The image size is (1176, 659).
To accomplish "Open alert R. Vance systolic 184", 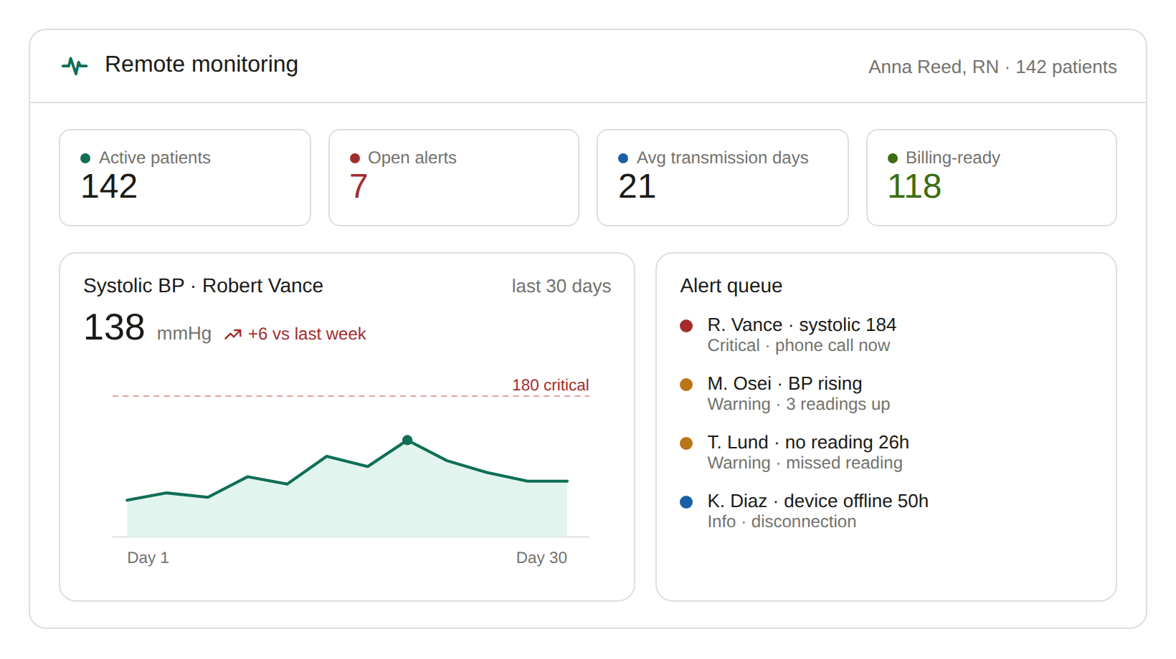I will tap(886, 335).
